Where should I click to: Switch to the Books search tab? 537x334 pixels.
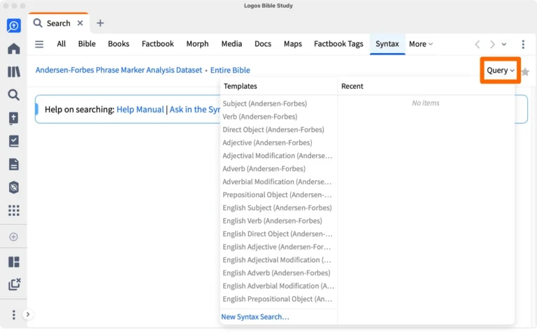pyautogui.click(x=118, y=44)
